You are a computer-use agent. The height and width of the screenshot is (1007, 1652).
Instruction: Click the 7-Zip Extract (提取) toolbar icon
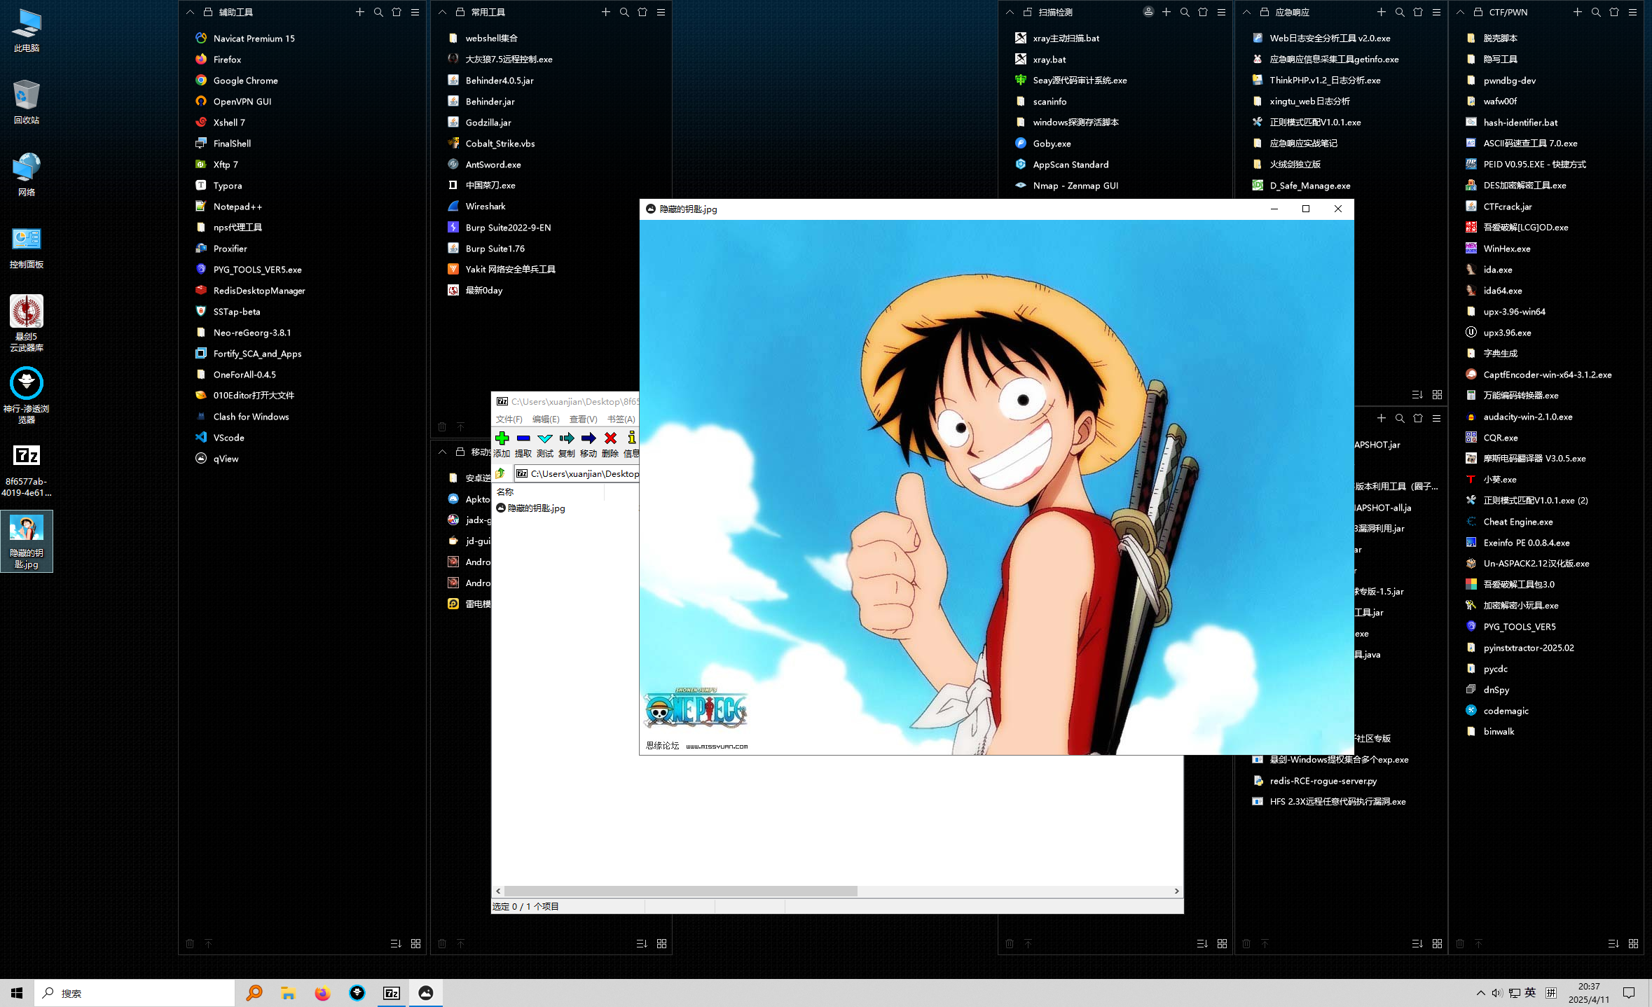coord(523,438)
